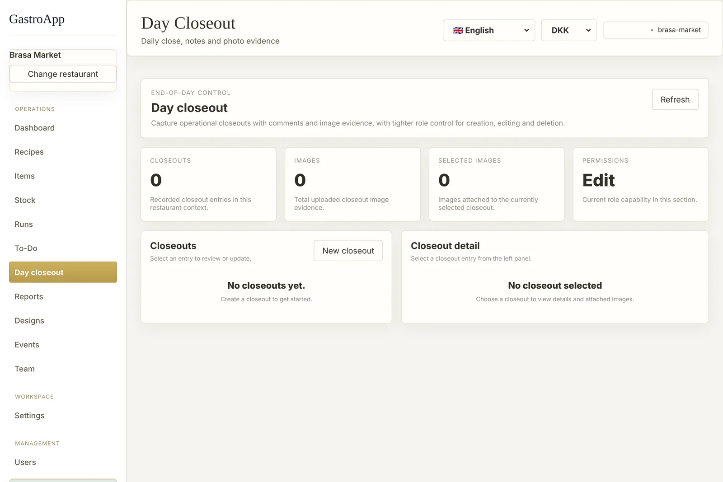Viewport: 723px width, 482px height.
Task: Click the Selected Images stat label
Action: coord(469,160)
